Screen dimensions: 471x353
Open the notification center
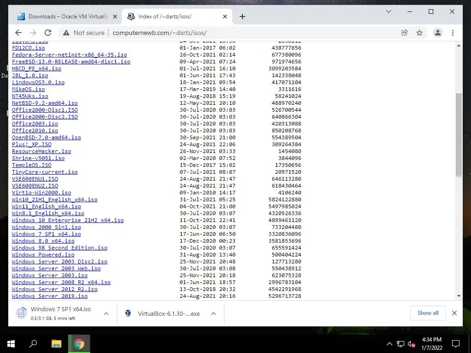pos(456,344)
